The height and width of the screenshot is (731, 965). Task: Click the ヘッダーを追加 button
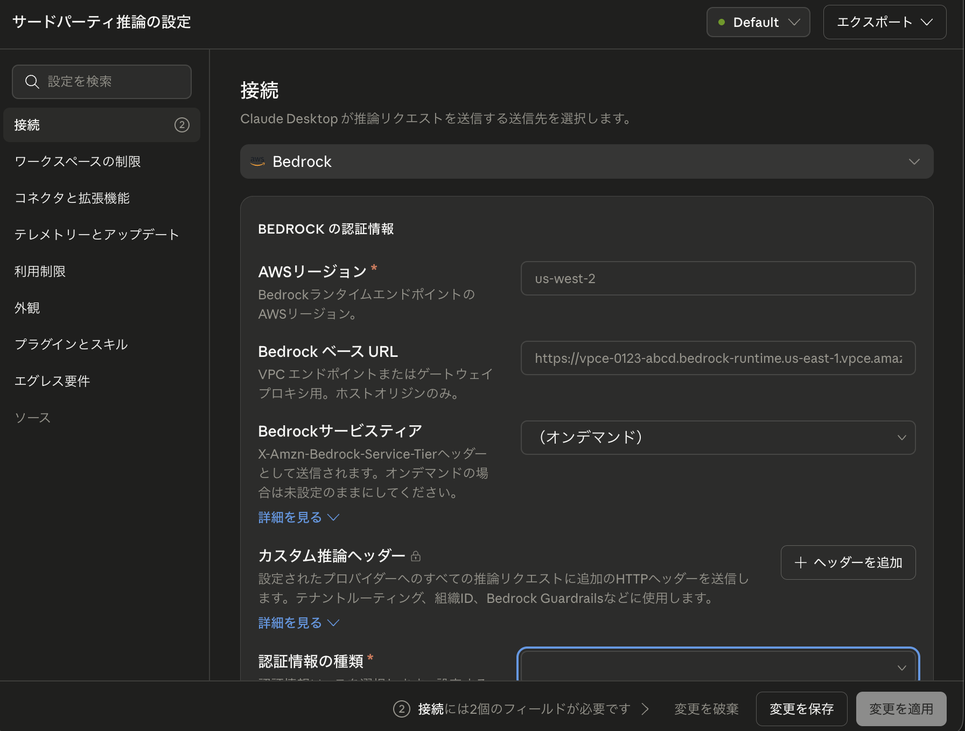(848, 563)
